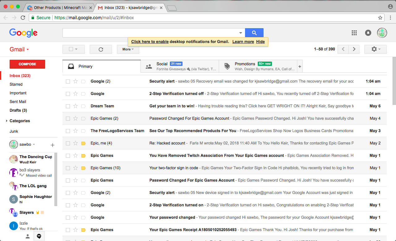Switch to the Promotions inbox tab
Image resolution: width=396 pixels, height=241 pixels.
point(258,66)
